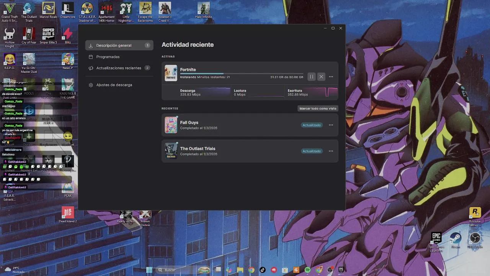This screenshot has height=276, width=490.
Task: Click the R.E.P.O. desktop icon
Action: click(x=10, y=61)
